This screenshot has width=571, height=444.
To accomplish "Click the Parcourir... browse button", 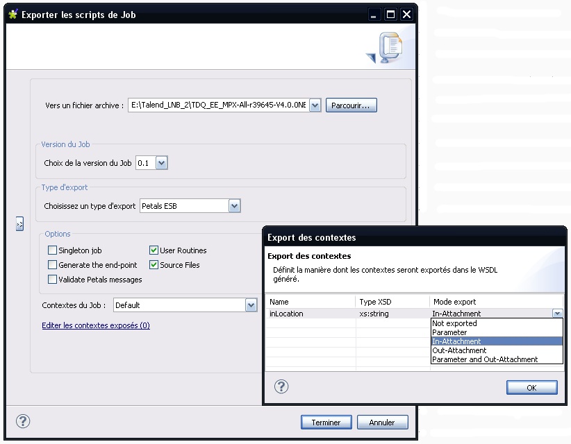I will (351, 105).
